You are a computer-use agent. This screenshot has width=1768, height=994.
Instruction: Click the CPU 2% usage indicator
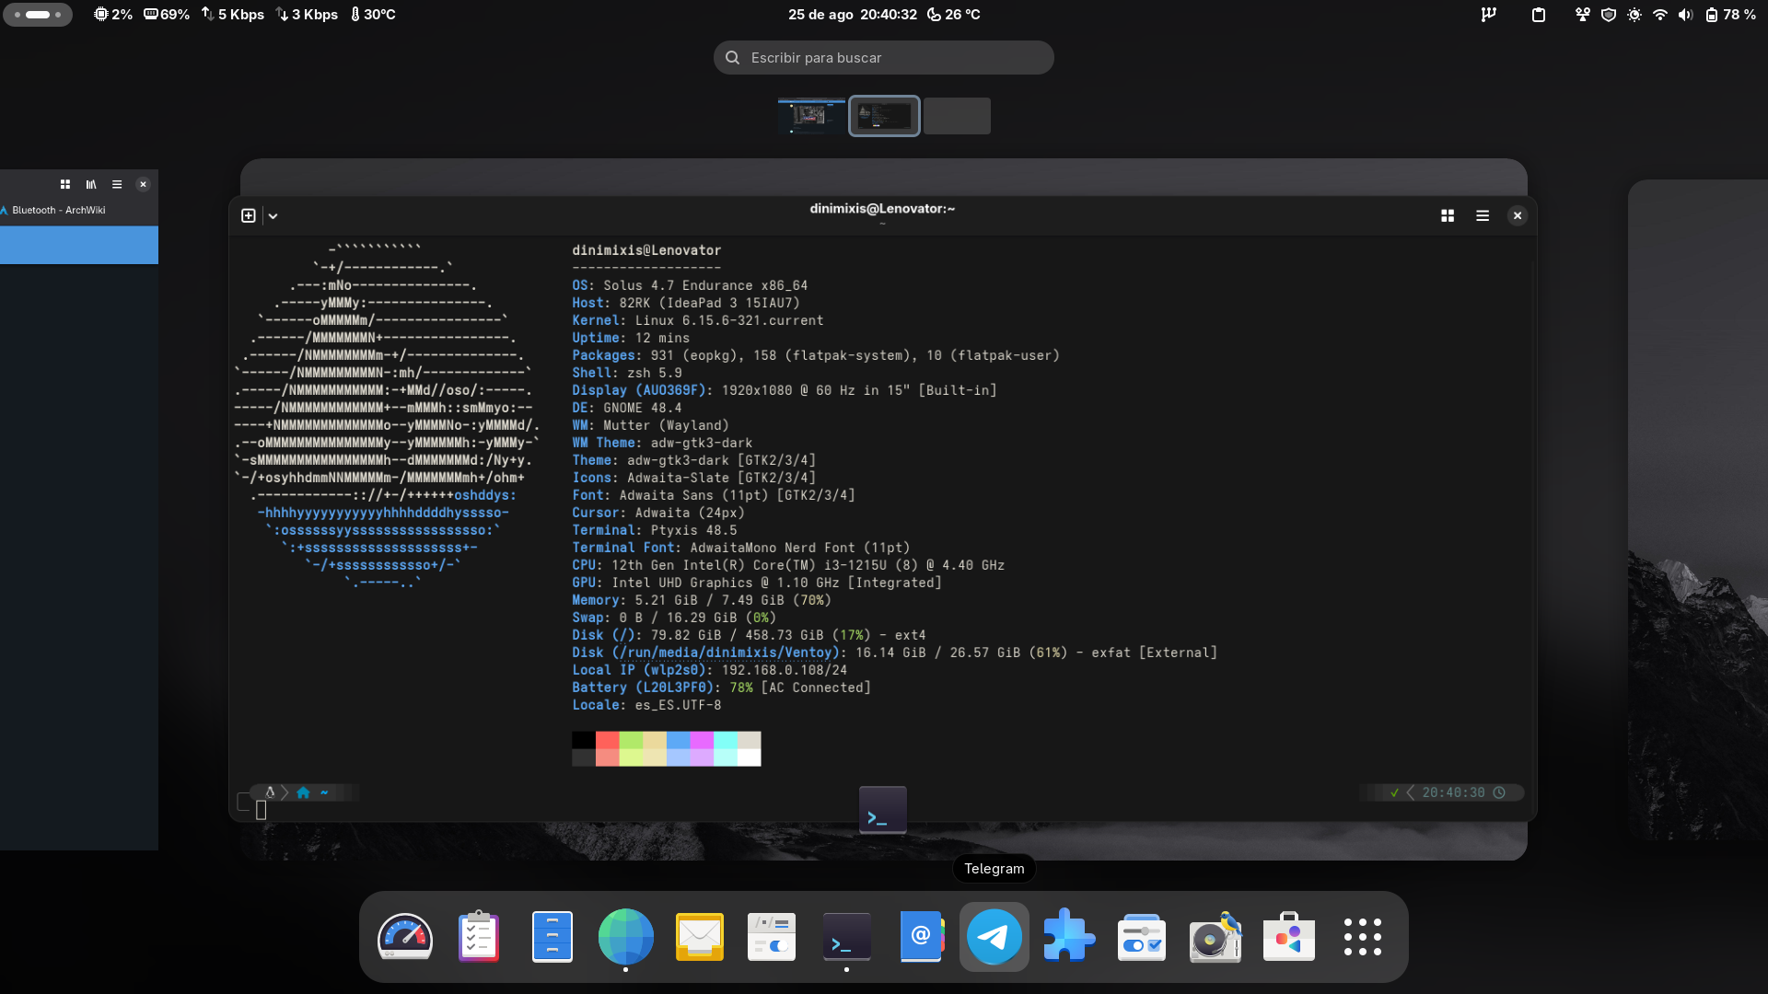click(113, 15)
